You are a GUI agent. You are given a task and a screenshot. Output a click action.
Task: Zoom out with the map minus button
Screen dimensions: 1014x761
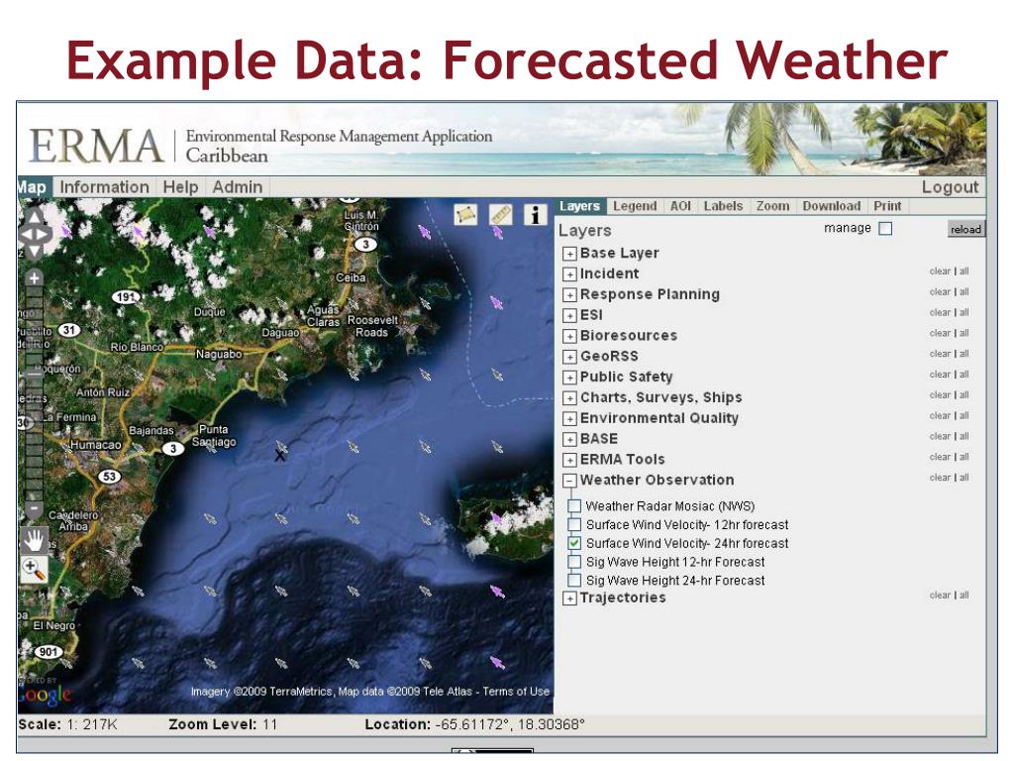(x=34, y=510)
